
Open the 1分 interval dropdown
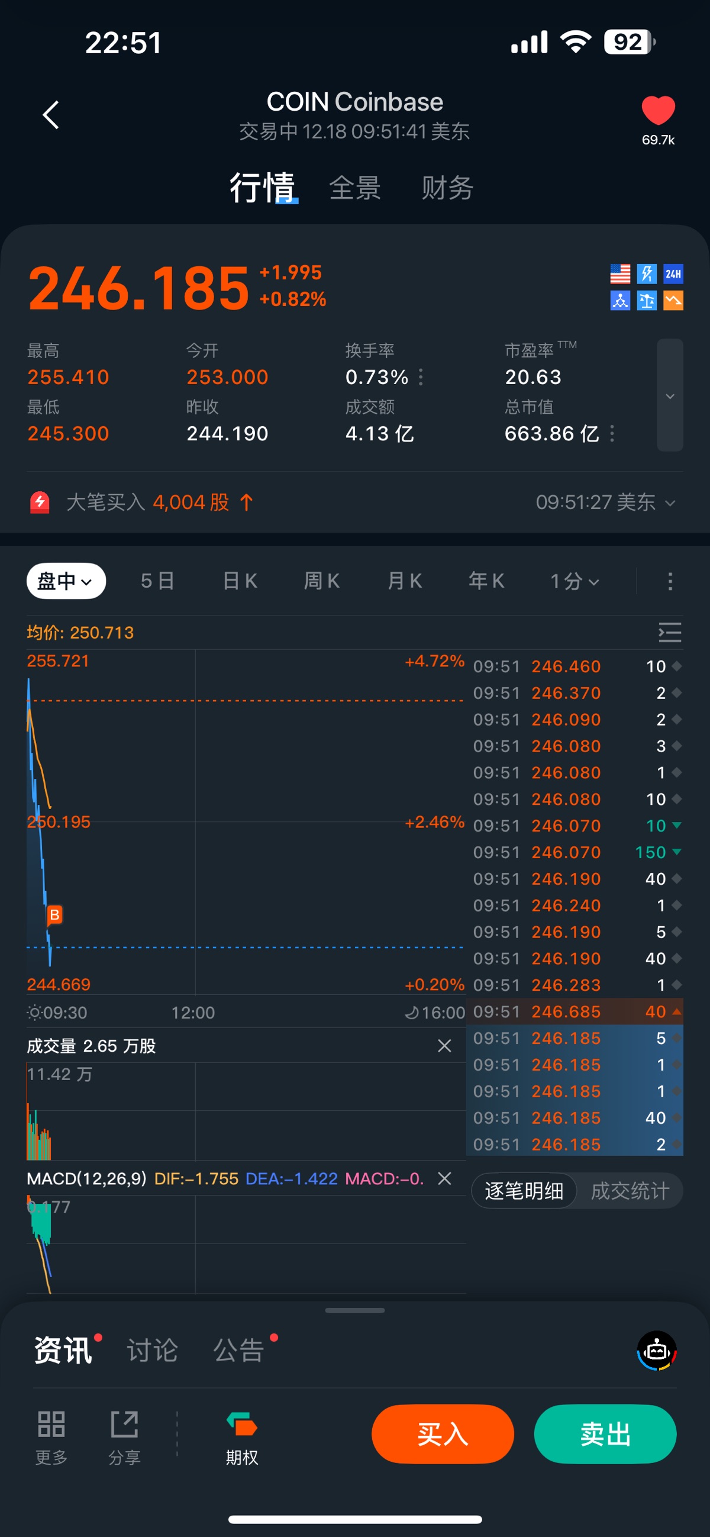574,581
